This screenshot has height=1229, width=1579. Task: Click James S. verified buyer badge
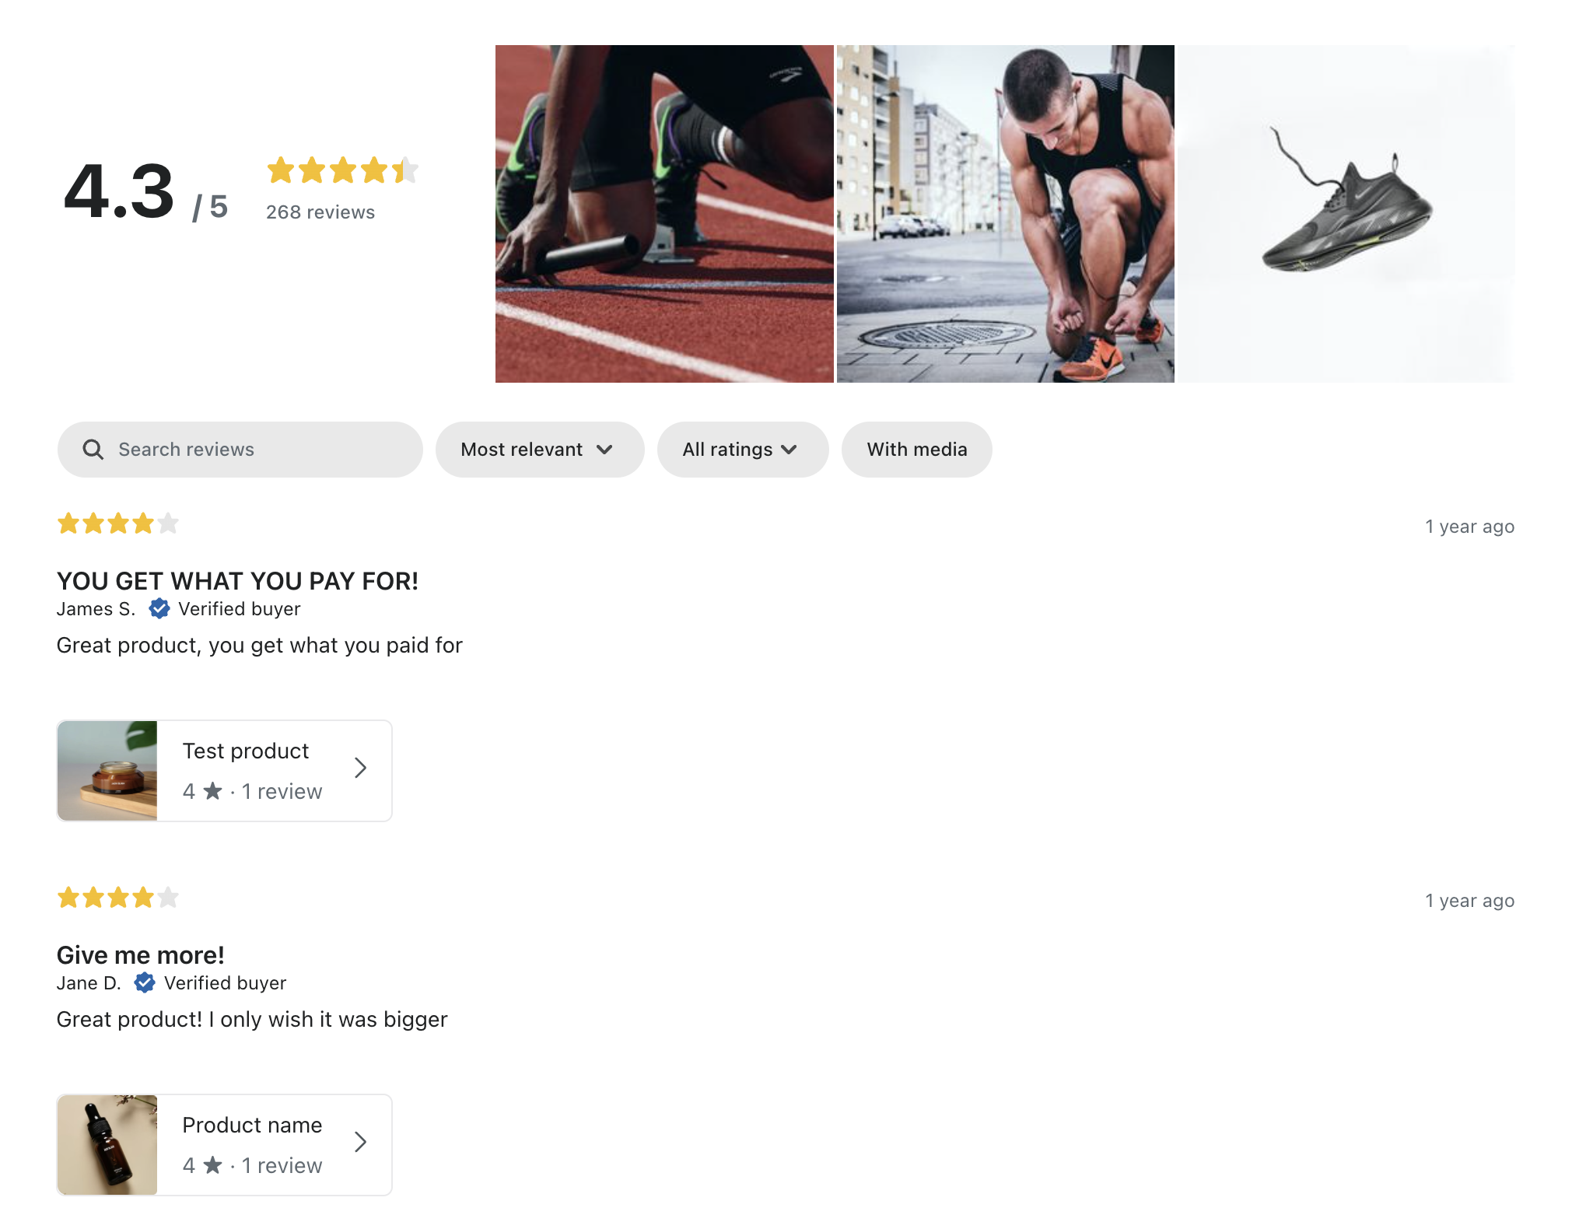159,608
